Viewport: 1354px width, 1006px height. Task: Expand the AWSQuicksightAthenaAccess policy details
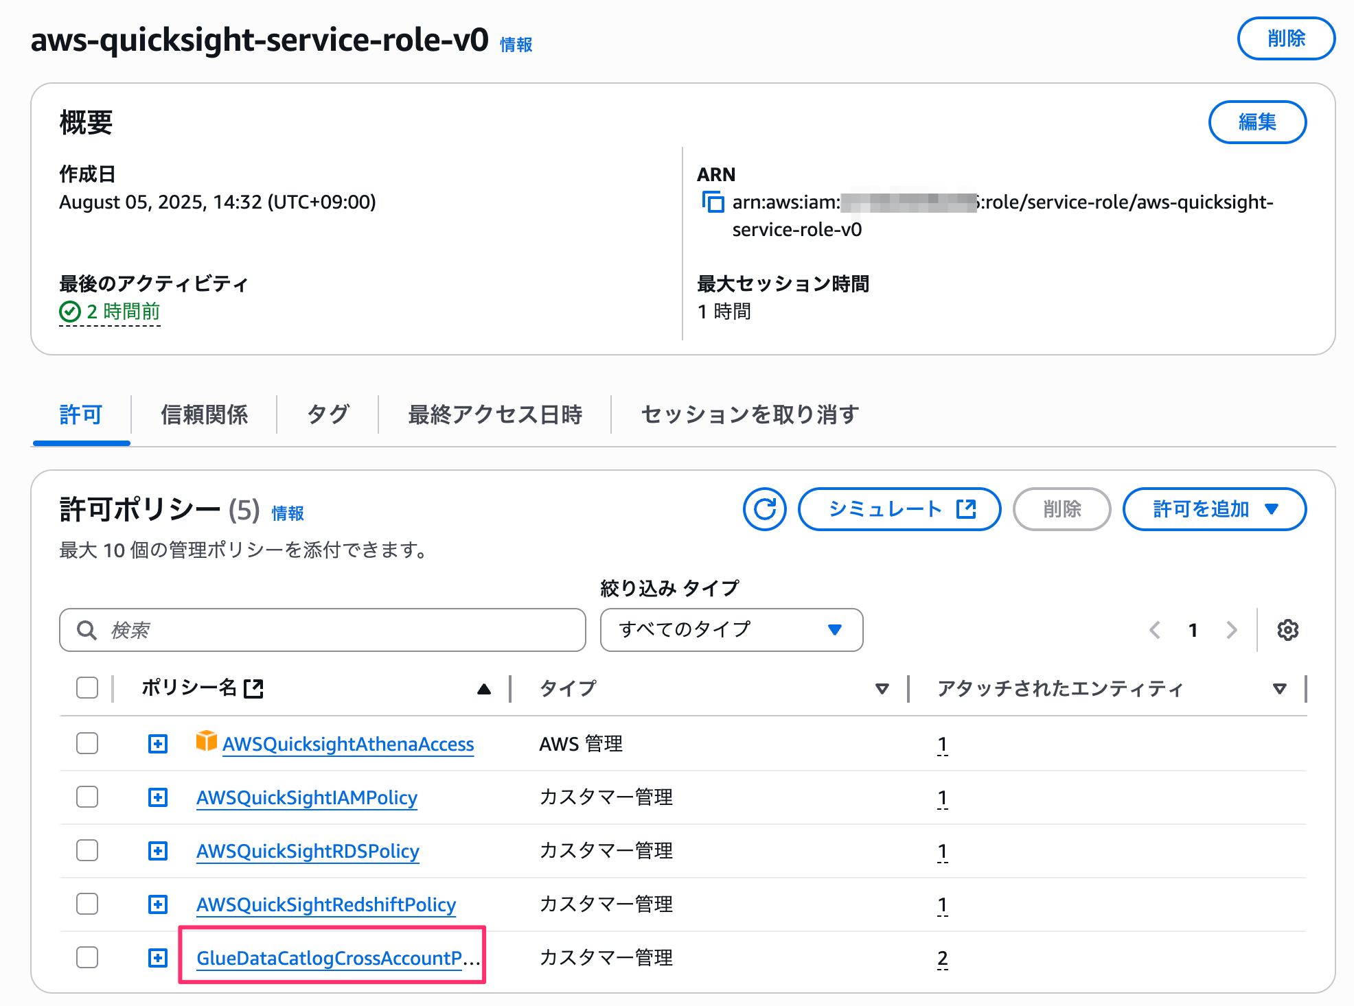pyautogui.click(x=158, y=744)
